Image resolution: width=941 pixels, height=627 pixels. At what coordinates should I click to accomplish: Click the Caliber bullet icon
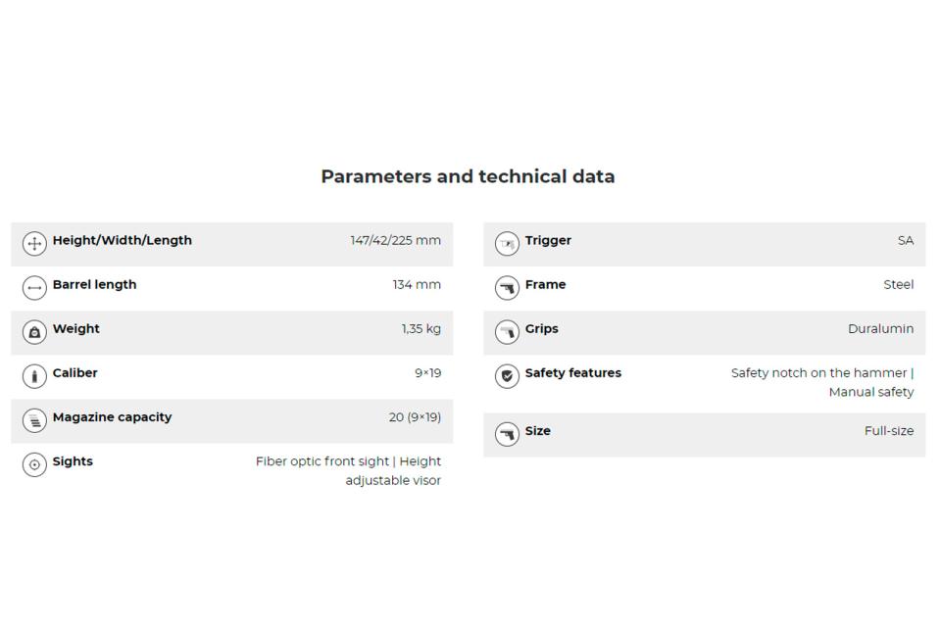point(34,376)
